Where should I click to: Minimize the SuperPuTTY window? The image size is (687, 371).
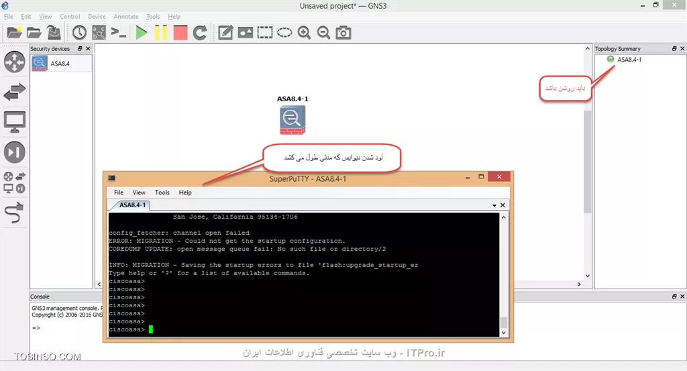tap(468, 177)
